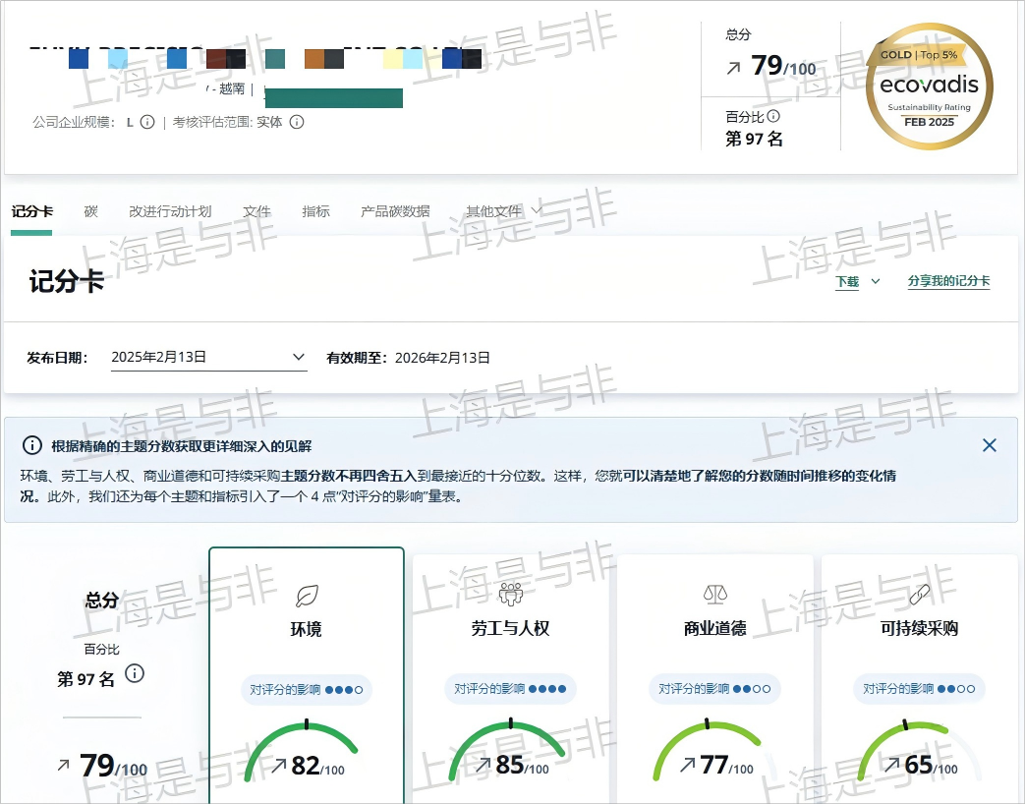Open the 产品碳数据 tab

coord(395,211)
